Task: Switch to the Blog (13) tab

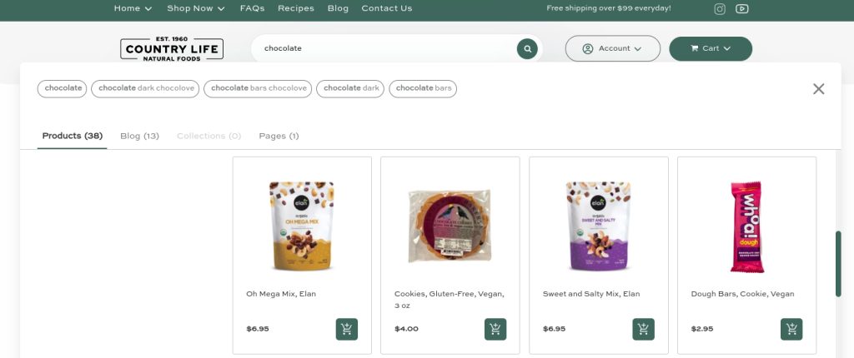Action: pyautogui.click(x=139, y=136)
